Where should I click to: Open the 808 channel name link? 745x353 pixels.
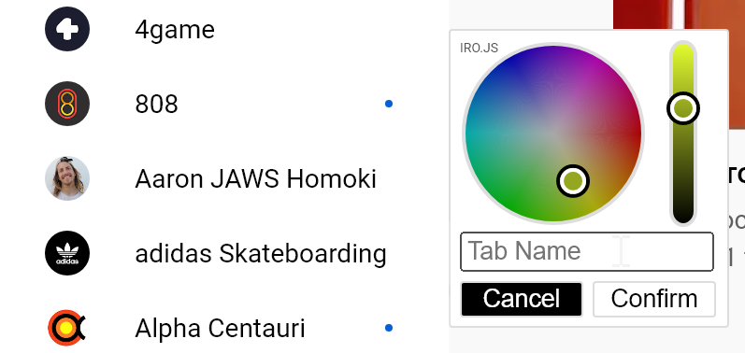tap(156, 104)
